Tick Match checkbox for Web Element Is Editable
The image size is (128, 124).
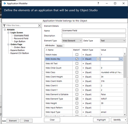tap(77, 94)
